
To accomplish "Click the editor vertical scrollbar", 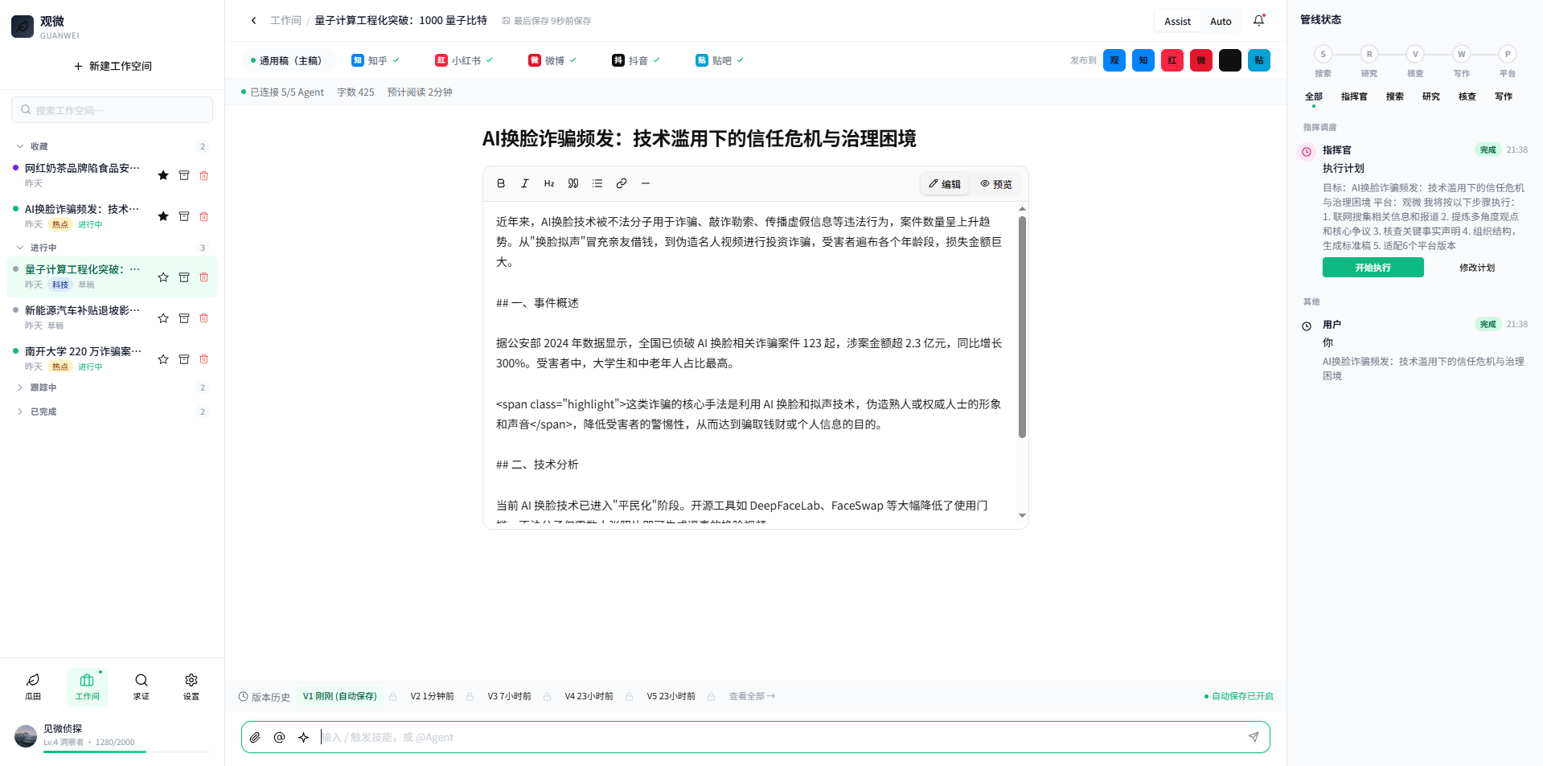I will pos(1022,326).
